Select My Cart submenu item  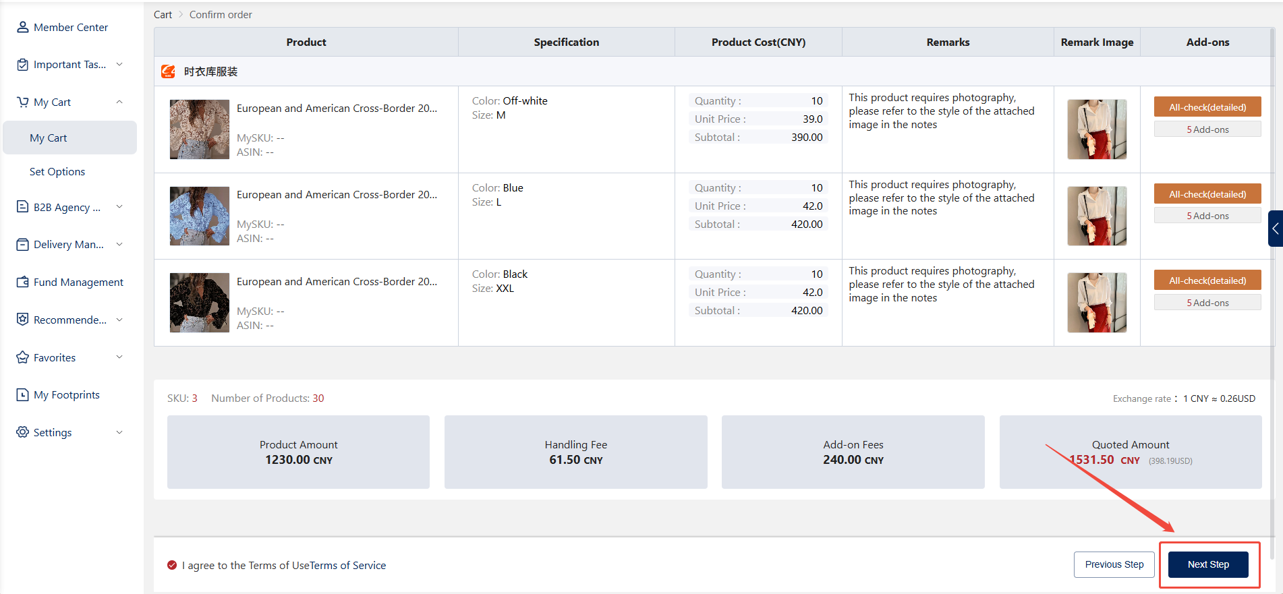70,138
